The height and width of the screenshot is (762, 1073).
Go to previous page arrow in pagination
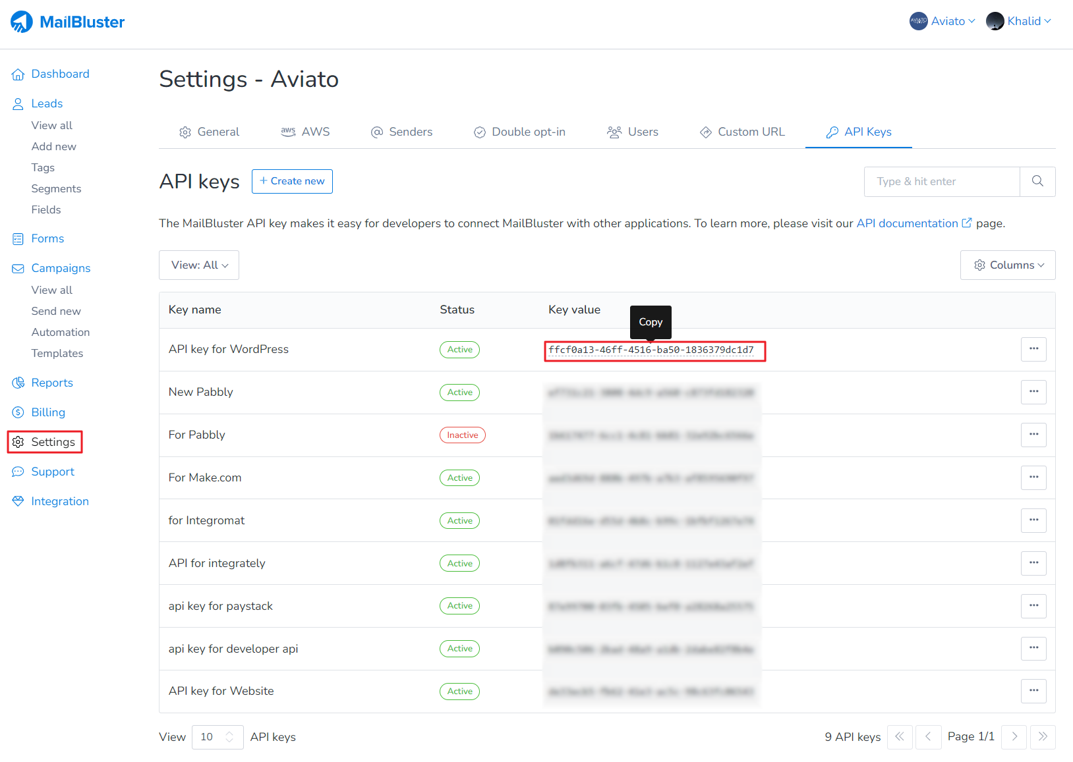pos(927,737)
